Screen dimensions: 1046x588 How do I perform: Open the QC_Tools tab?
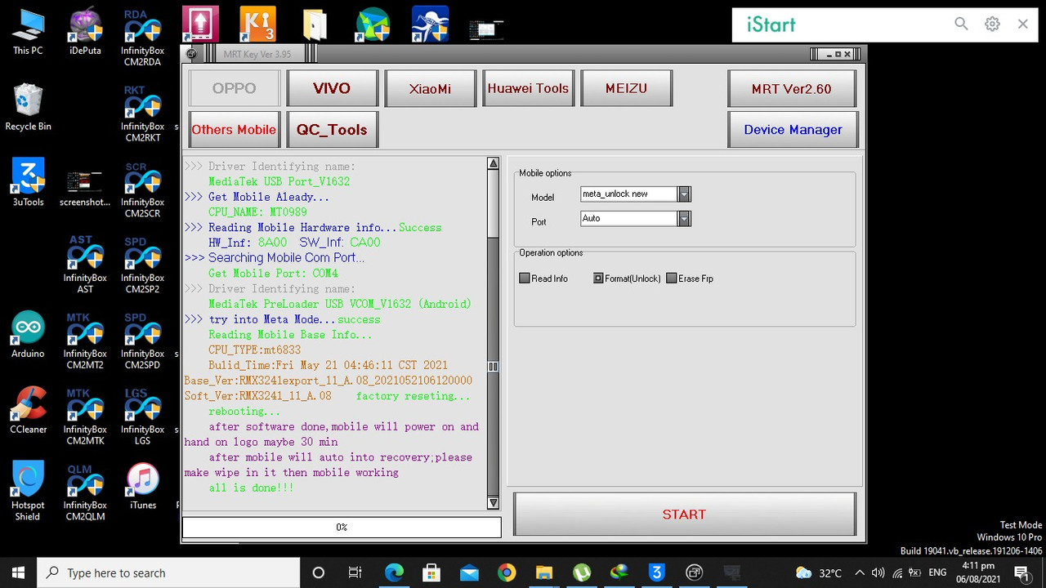coord(332,129)
